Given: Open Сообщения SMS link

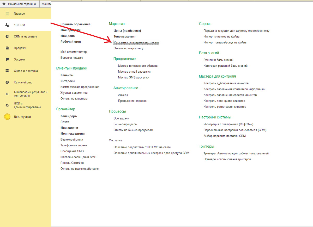Looking at the screenshot, I should click(x=72, y=151).
